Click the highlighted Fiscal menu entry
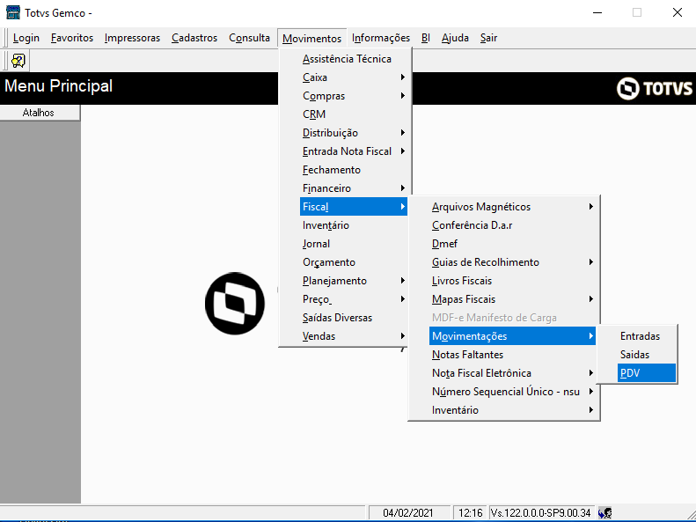 coord(354,207)
